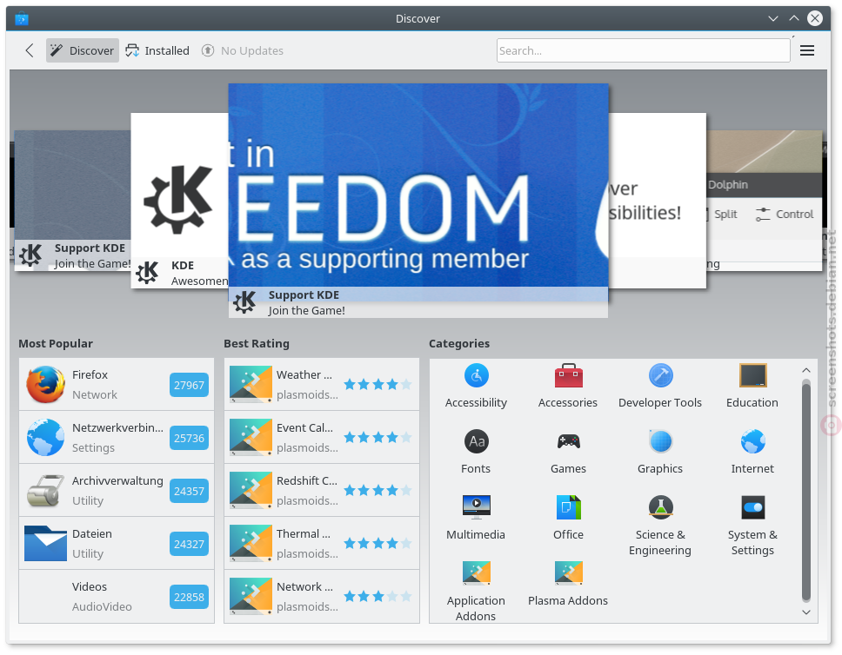Switch to the Discover view
The width and height of the screenshot is (842, 655).
pyautogui.click(x=82, y=50)
